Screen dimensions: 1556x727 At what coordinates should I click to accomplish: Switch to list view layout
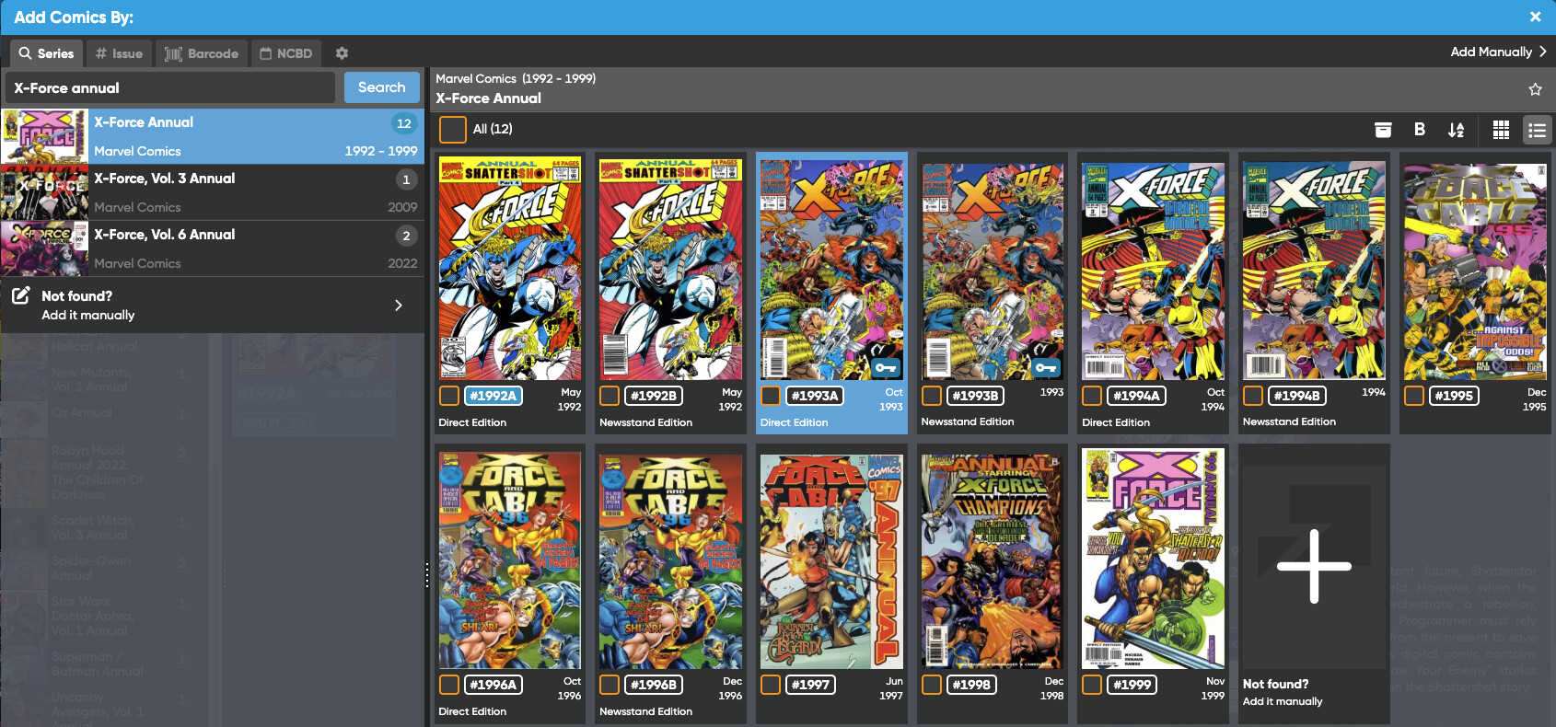click(x=1537, y=130)
